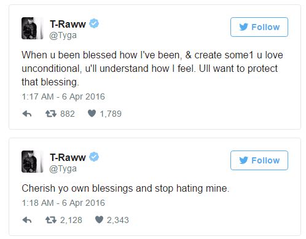Open the T-Raww profile name in first tweet

[68, 24]
